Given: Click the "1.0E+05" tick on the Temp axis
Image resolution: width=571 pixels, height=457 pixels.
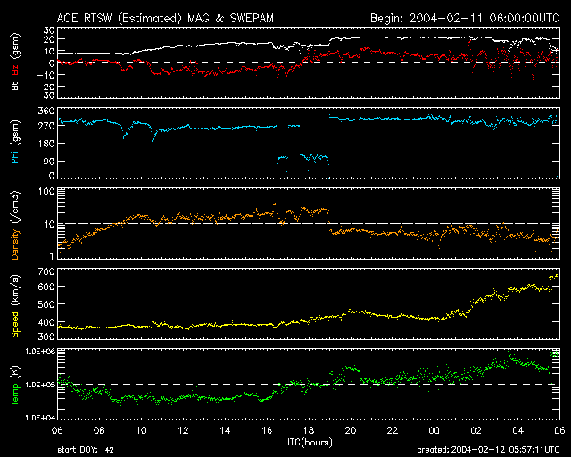Looking at the screenshot, I should click(40, 385).
